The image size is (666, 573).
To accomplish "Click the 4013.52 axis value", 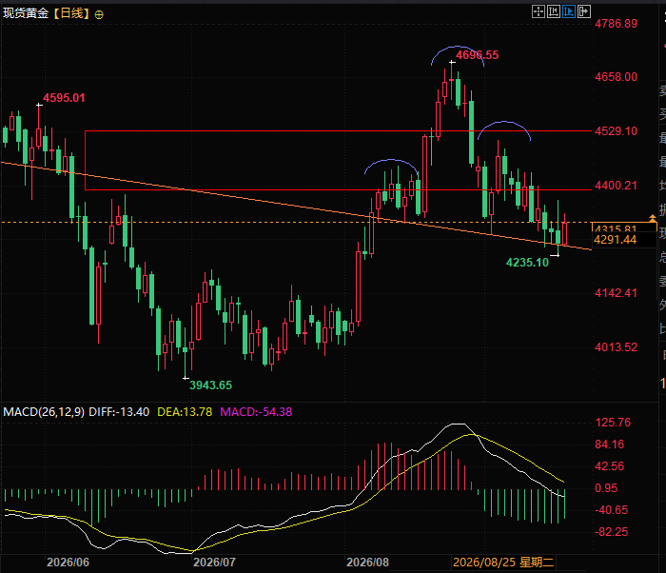I will click(x=617, y=347).
